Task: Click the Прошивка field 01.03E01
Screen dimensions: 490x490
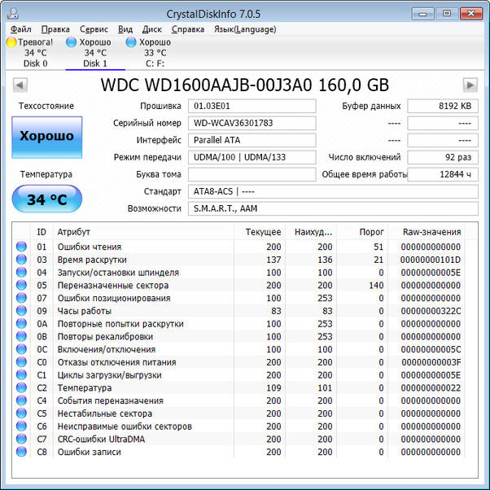Action: (x=252, y=106)
